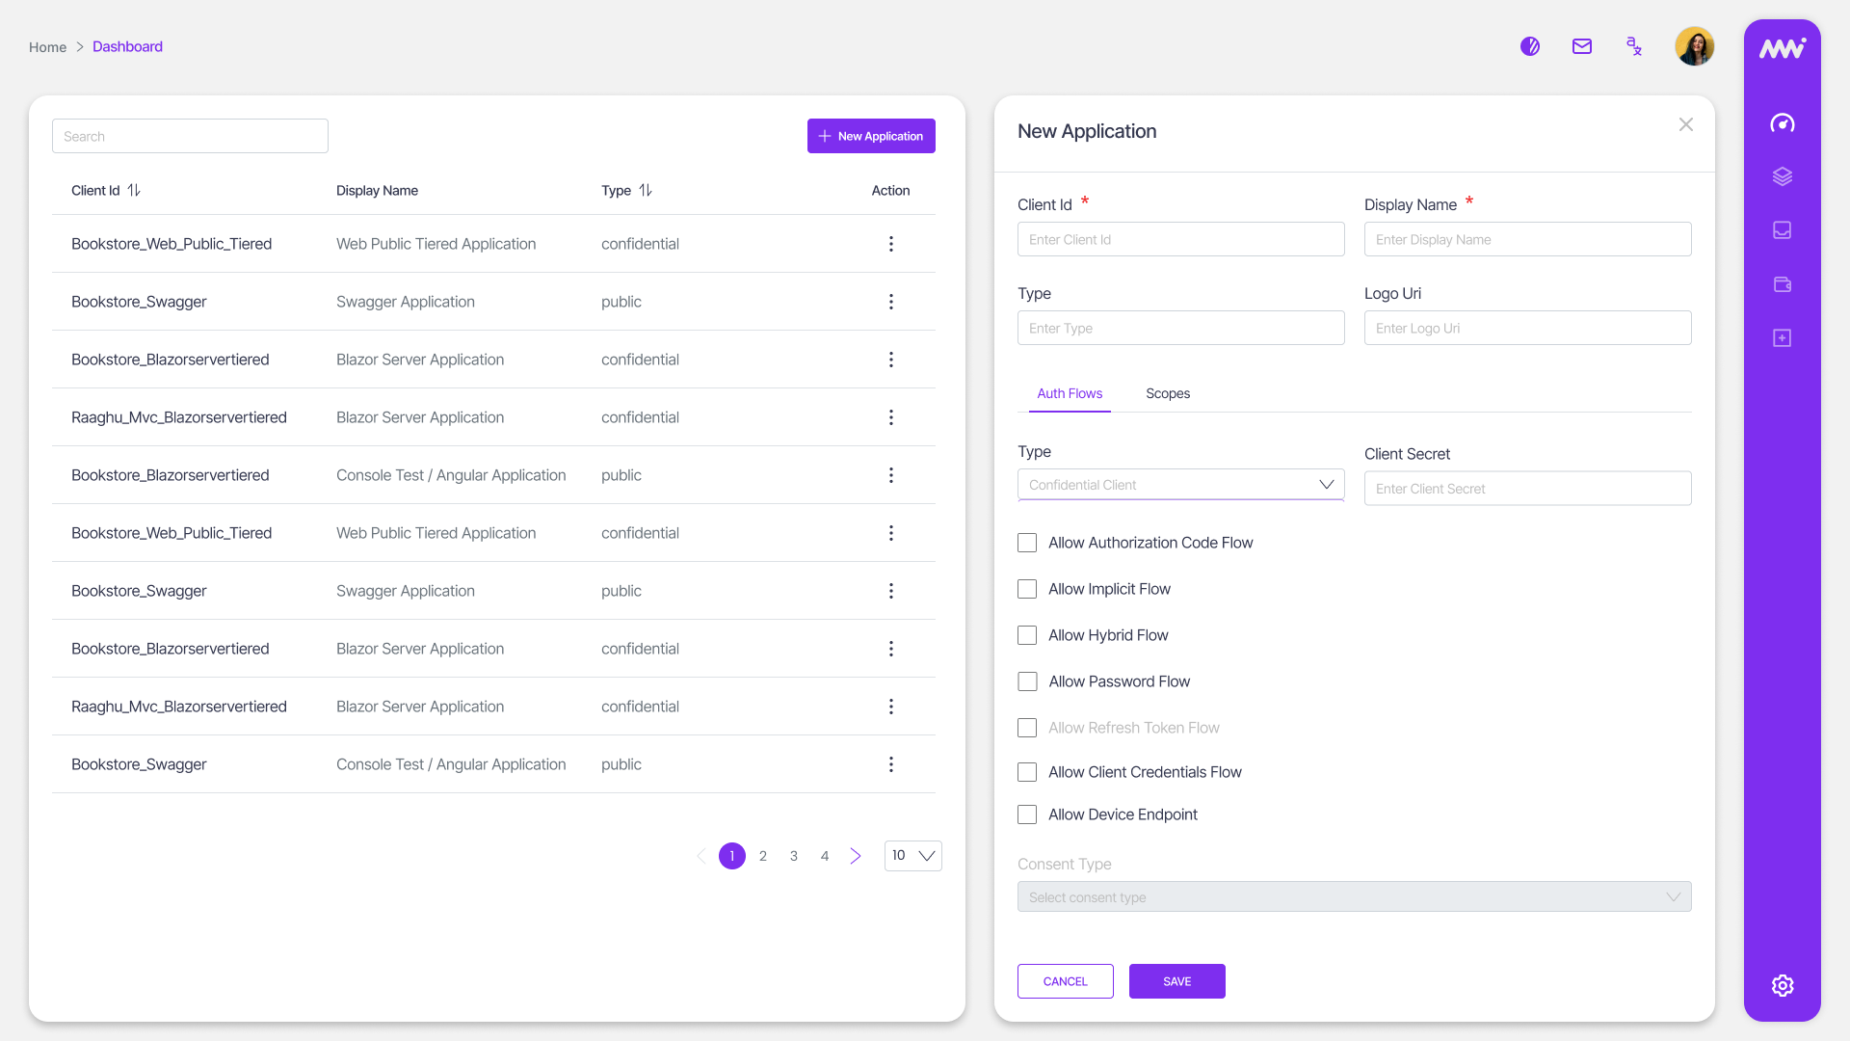Click the Enter Client Id input field
This screenshot has height=1041, width=1850.
[1180, 240]
